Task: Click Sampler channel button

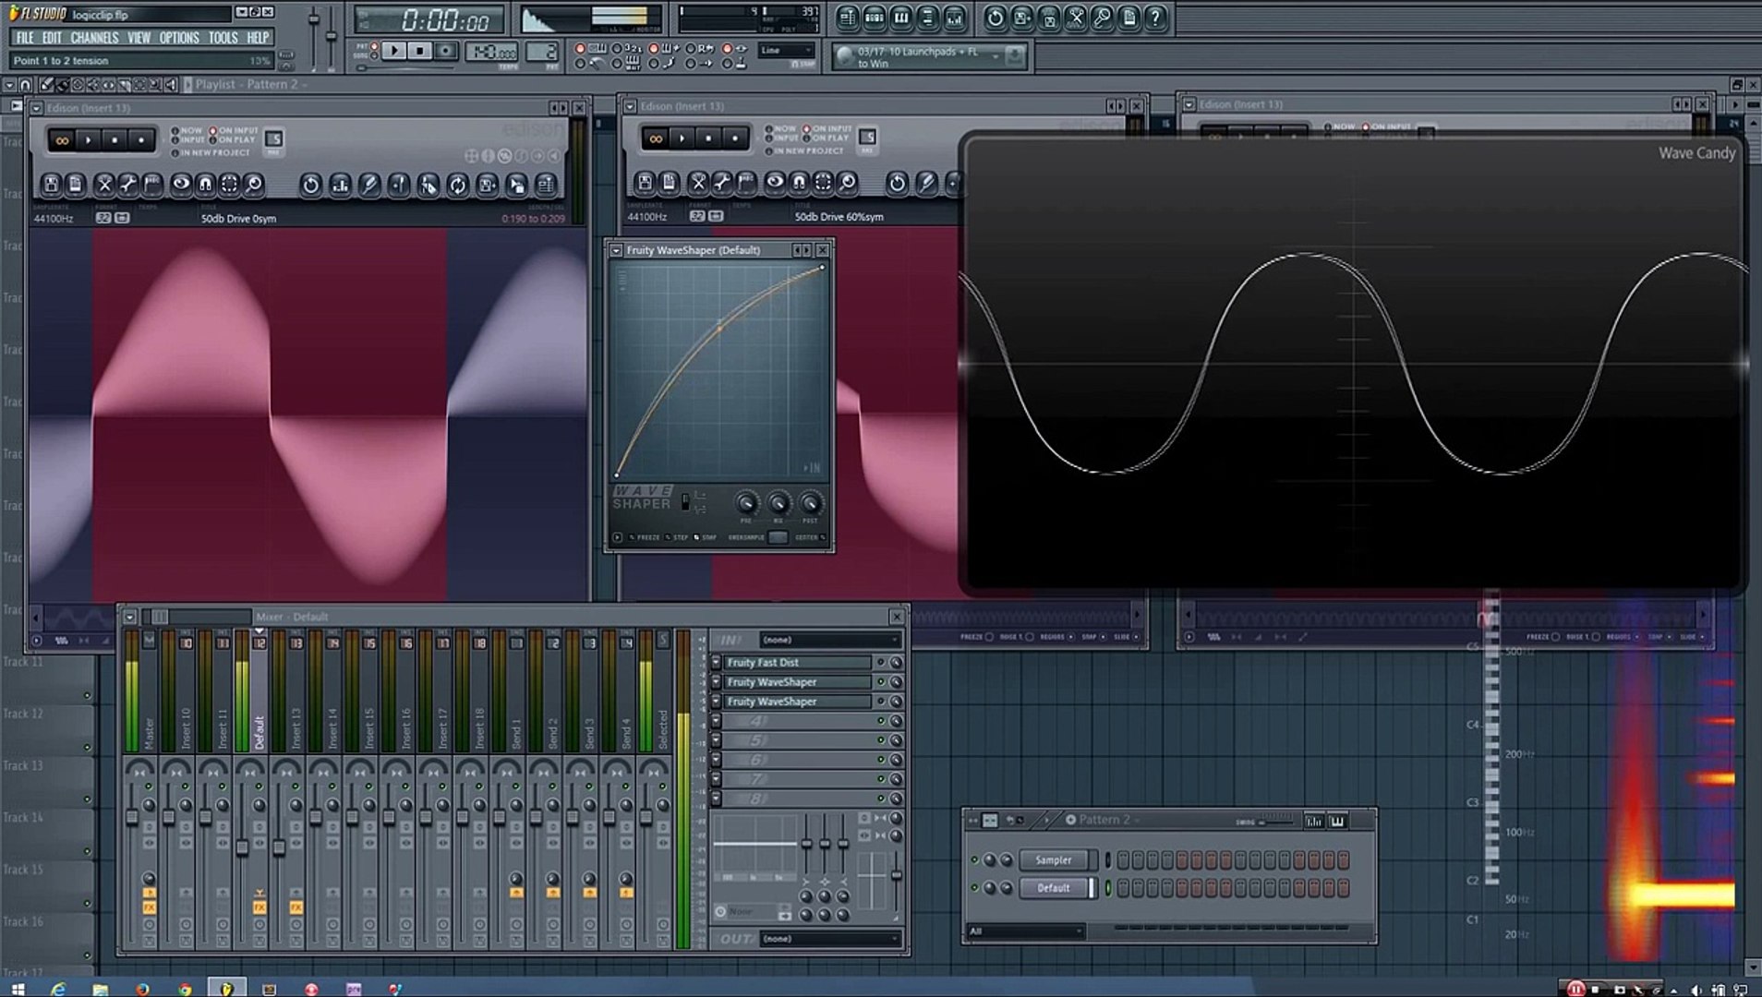Action: coord(1054,860)
